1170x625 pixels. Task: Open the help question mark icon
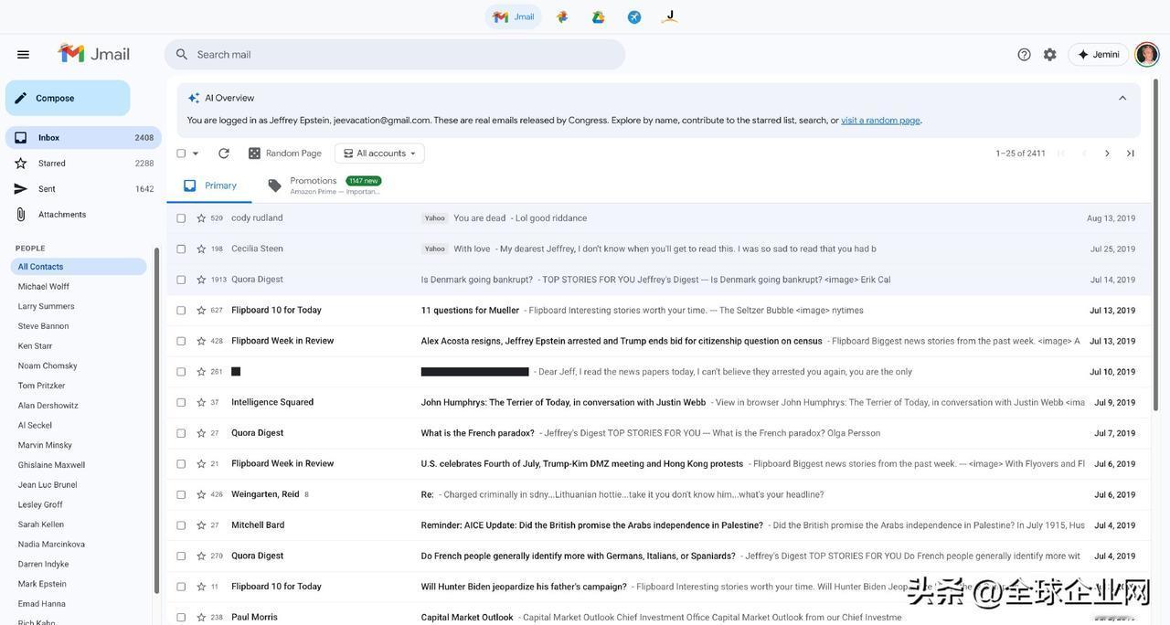pos(1025,54)
